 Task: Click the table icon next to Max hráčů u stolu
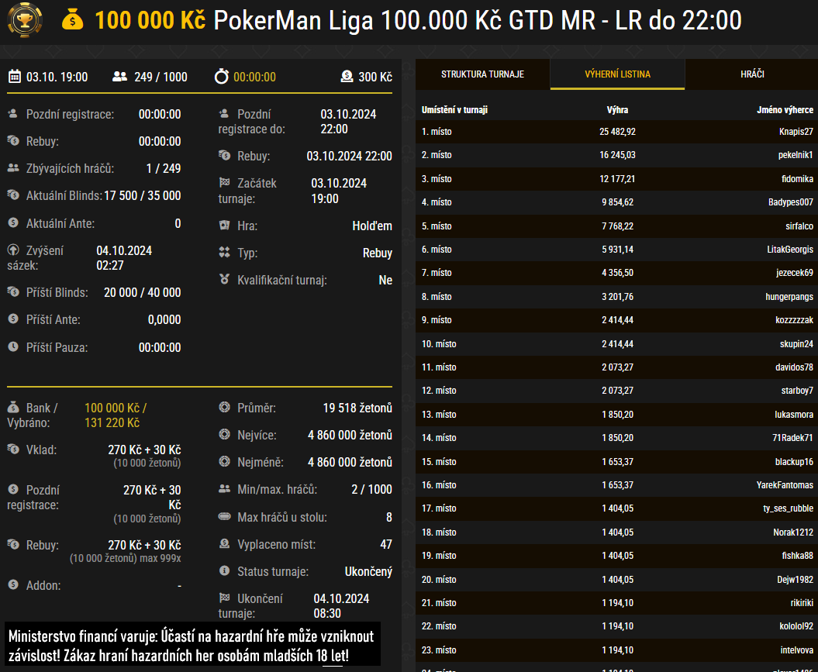(224, 517)
